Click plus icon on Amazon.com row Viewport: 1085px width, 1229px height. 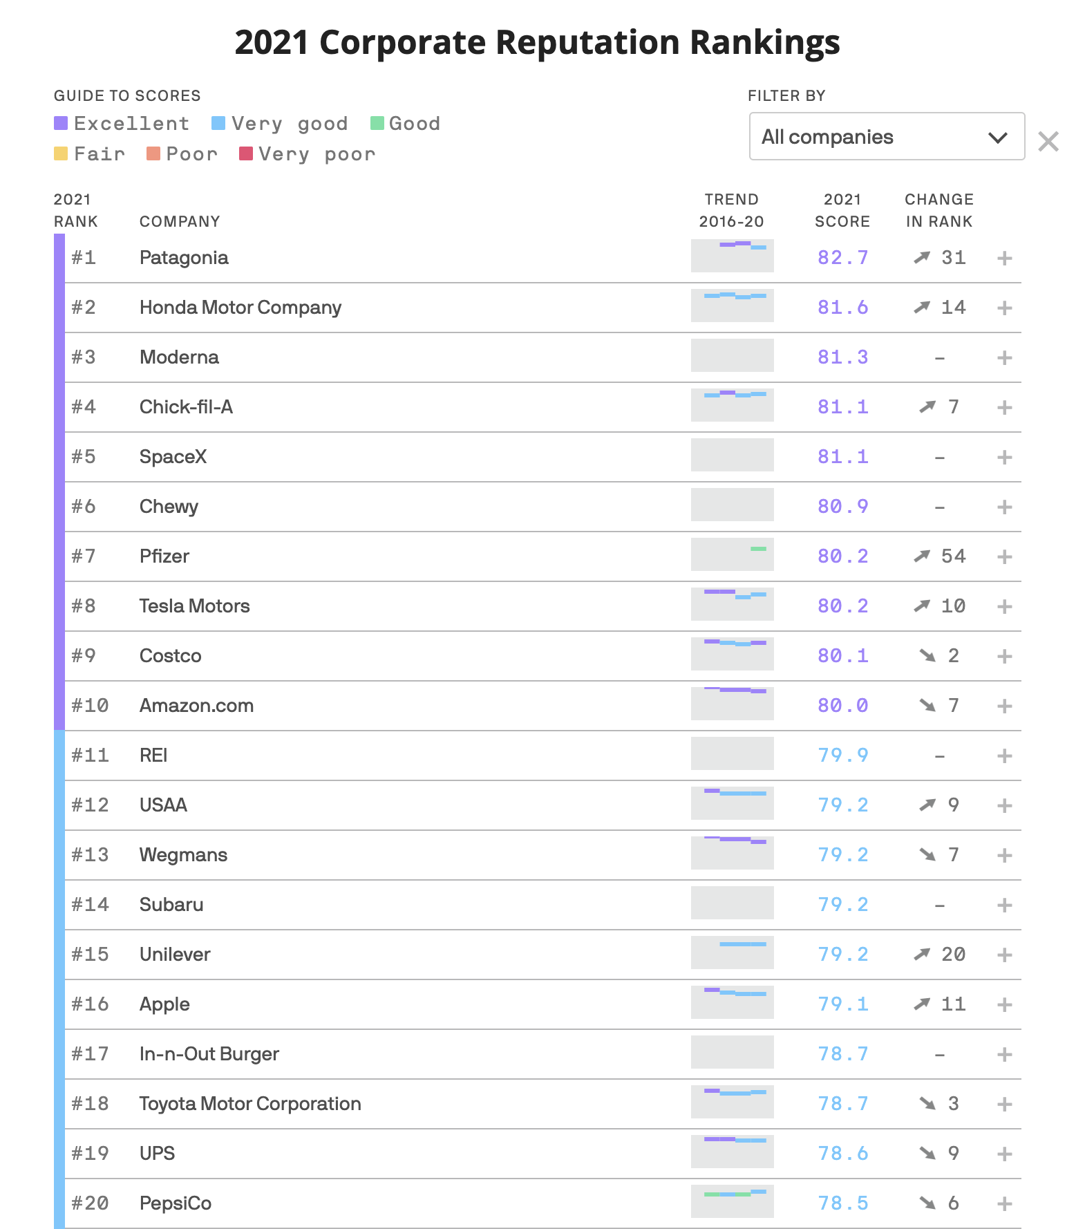coord(1005,706)
